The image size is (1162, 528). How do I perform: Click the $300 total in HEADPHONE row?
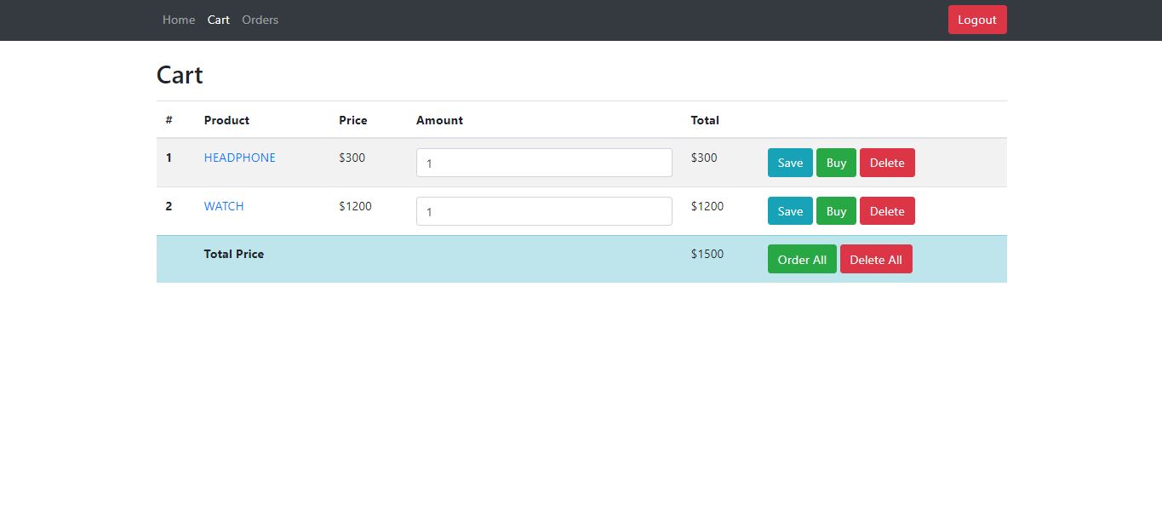704,158
